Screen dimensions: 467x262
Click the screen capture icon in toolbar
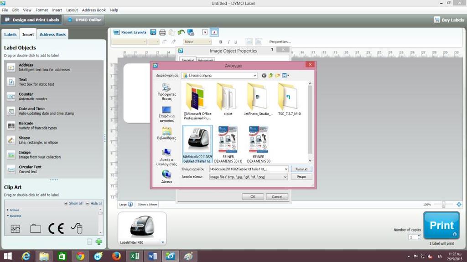coord(191,32)
